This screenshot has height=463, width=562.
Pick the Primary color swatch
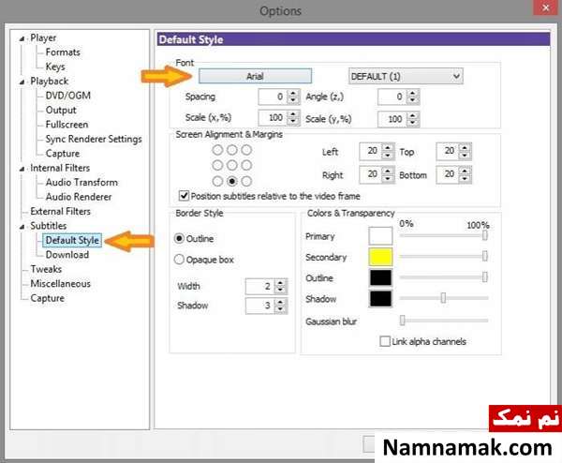[380, 236]
